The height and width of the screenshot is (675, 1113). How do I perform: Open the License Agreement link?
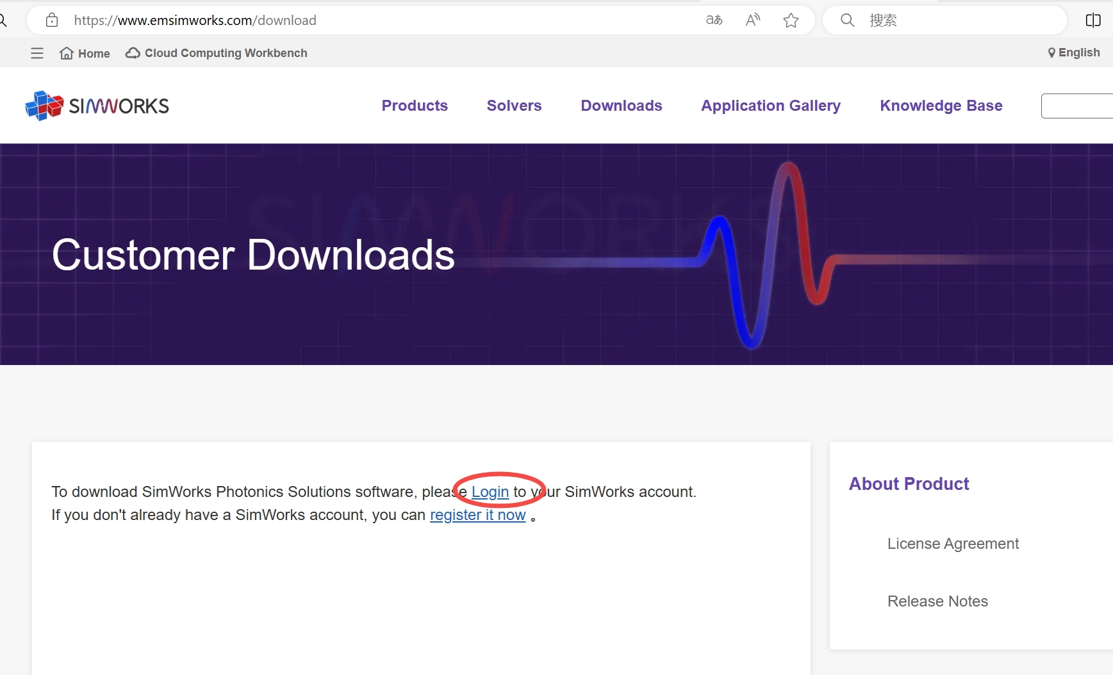coord(953,544)
